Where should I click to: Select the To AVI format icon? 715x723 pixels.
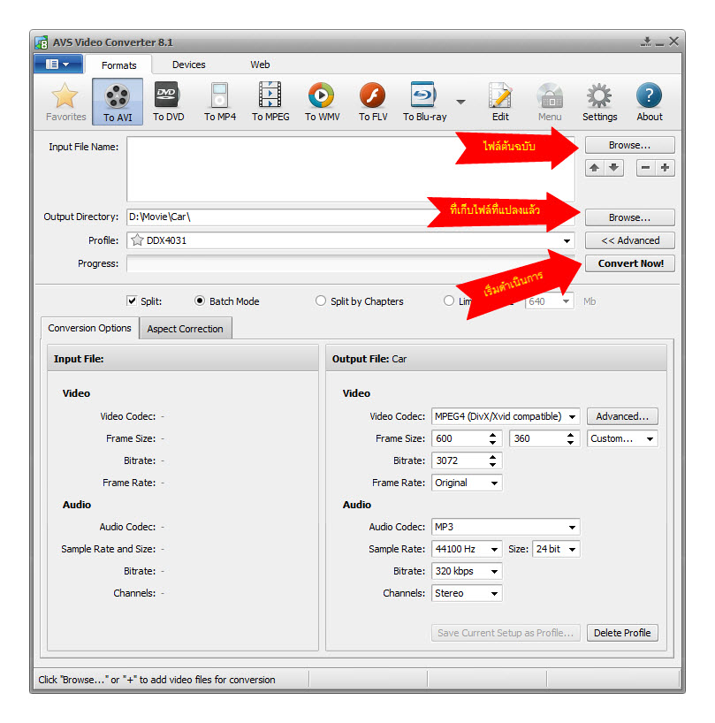click(118, 102)
